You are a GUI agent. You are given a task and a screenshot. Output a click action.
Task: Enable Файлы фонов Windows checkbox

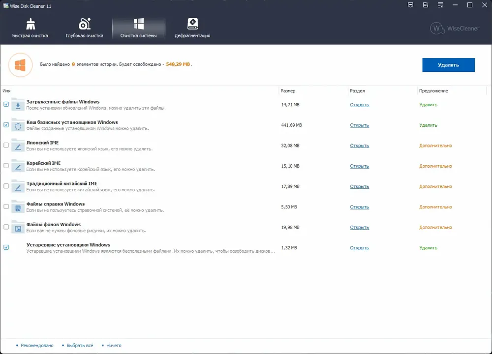[6, 227]
